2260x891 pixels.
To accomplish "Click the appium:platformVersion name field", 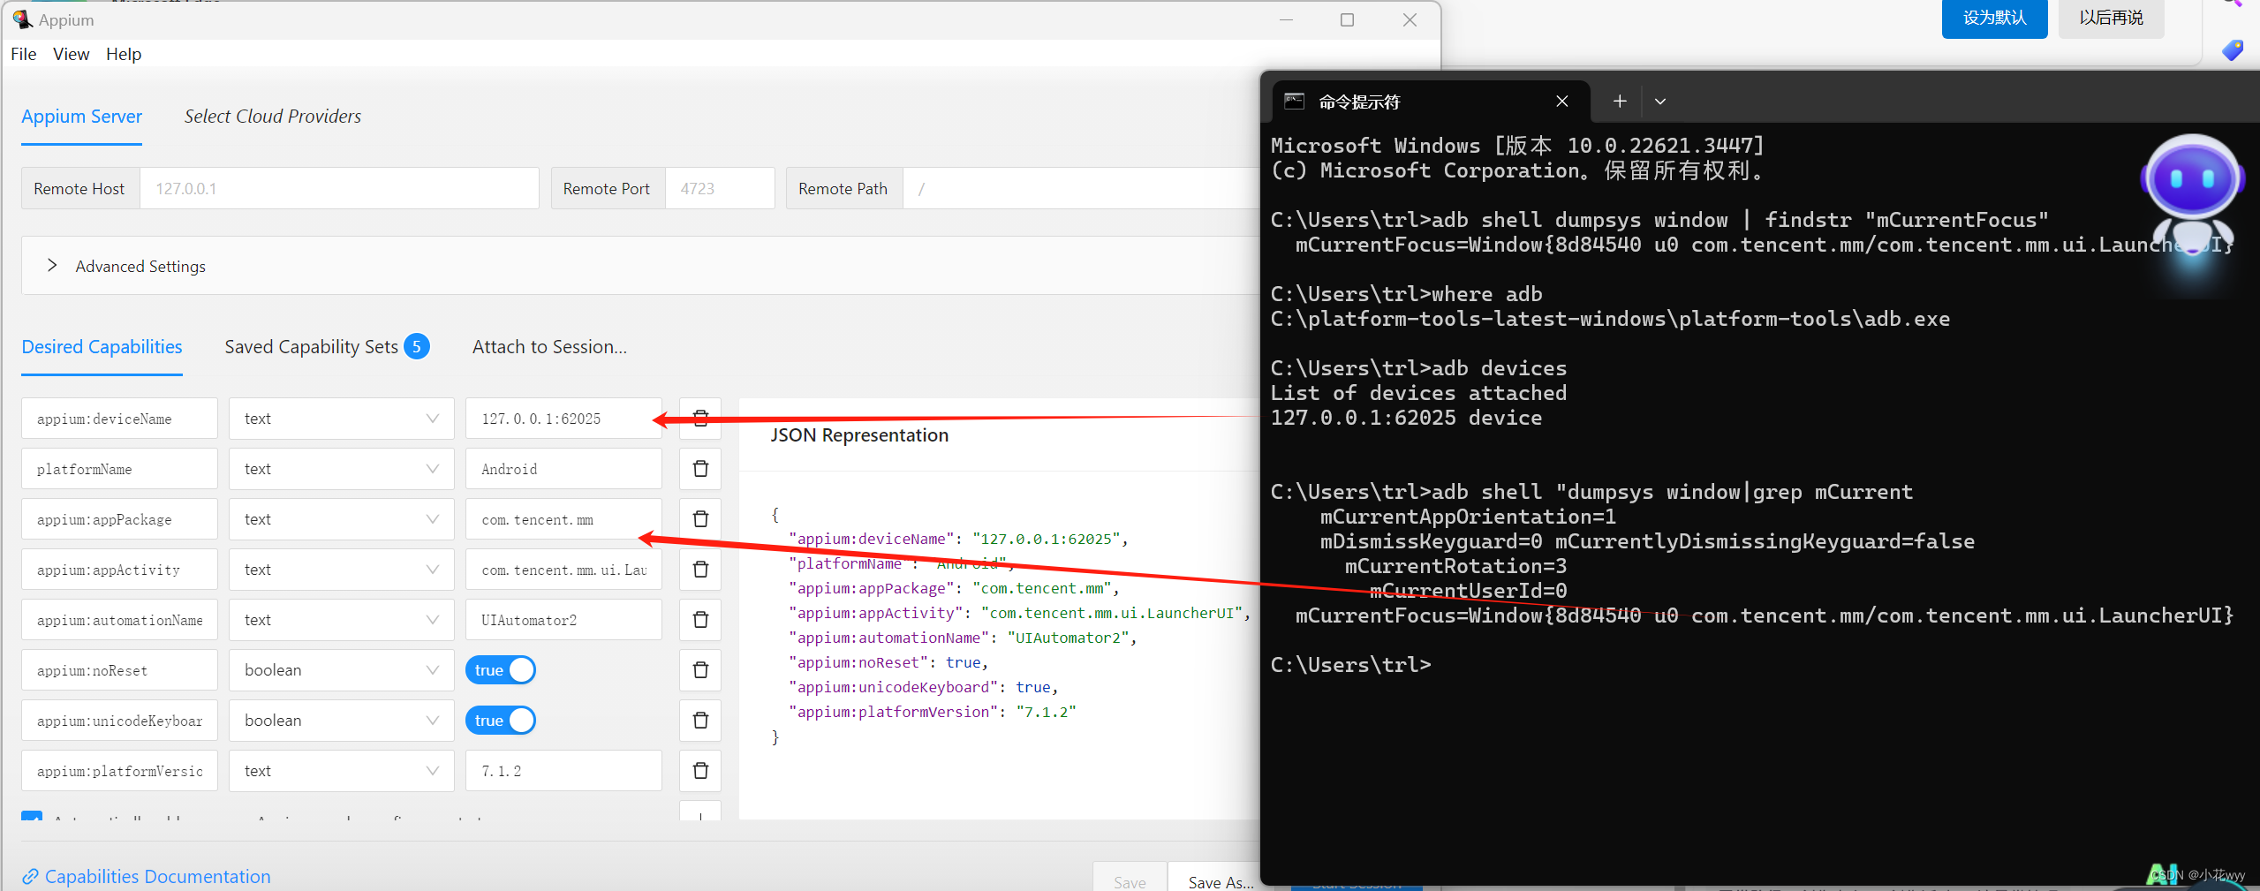I will (119, 771).
